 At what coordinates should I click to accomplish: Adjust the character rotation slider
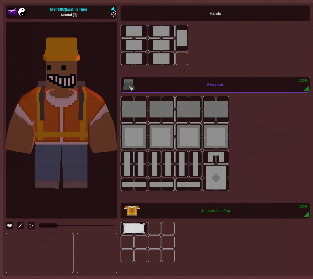pos(77,226)
